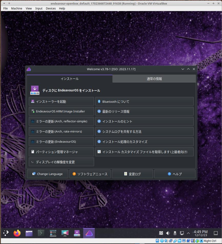The width and height of the screenshot is (222, 244).
Task: Open the application launcher in taskbar
Action: 6,233
